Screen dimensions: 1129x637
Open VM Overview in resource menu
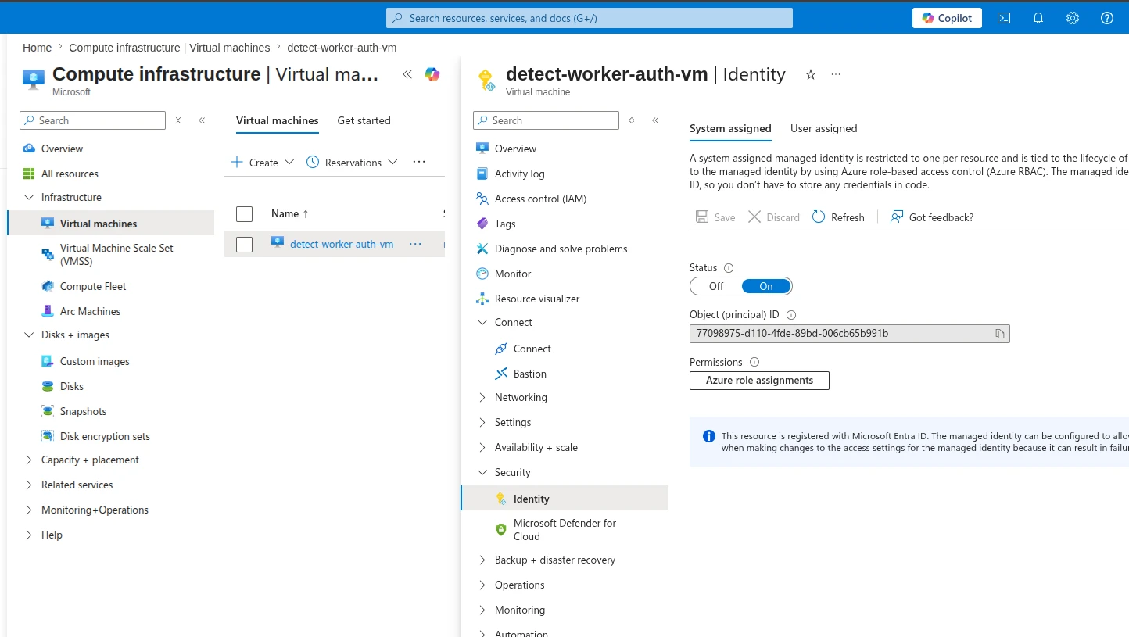point(515,149)
